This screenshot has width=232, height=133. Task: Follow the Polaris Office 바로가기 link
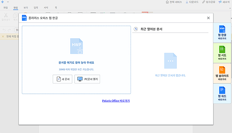(116, 101)
